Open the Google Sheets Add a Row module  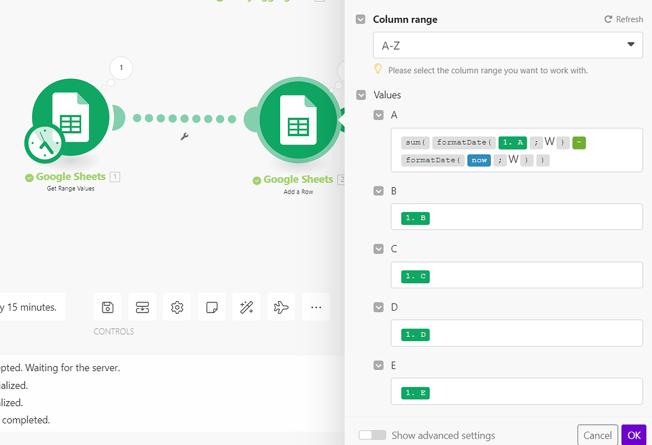tap(296, 121)
